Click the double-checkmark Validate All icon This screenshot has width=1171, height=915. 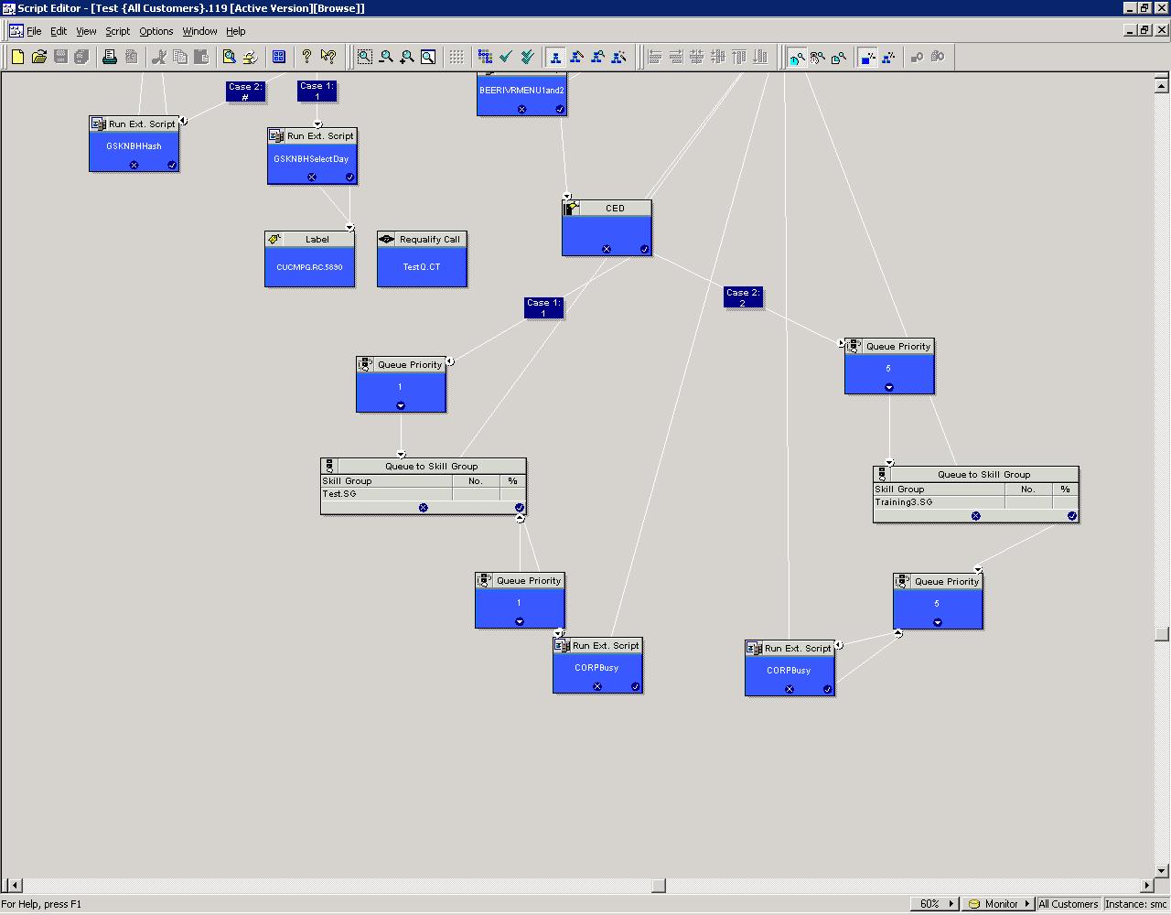point(527,57)
